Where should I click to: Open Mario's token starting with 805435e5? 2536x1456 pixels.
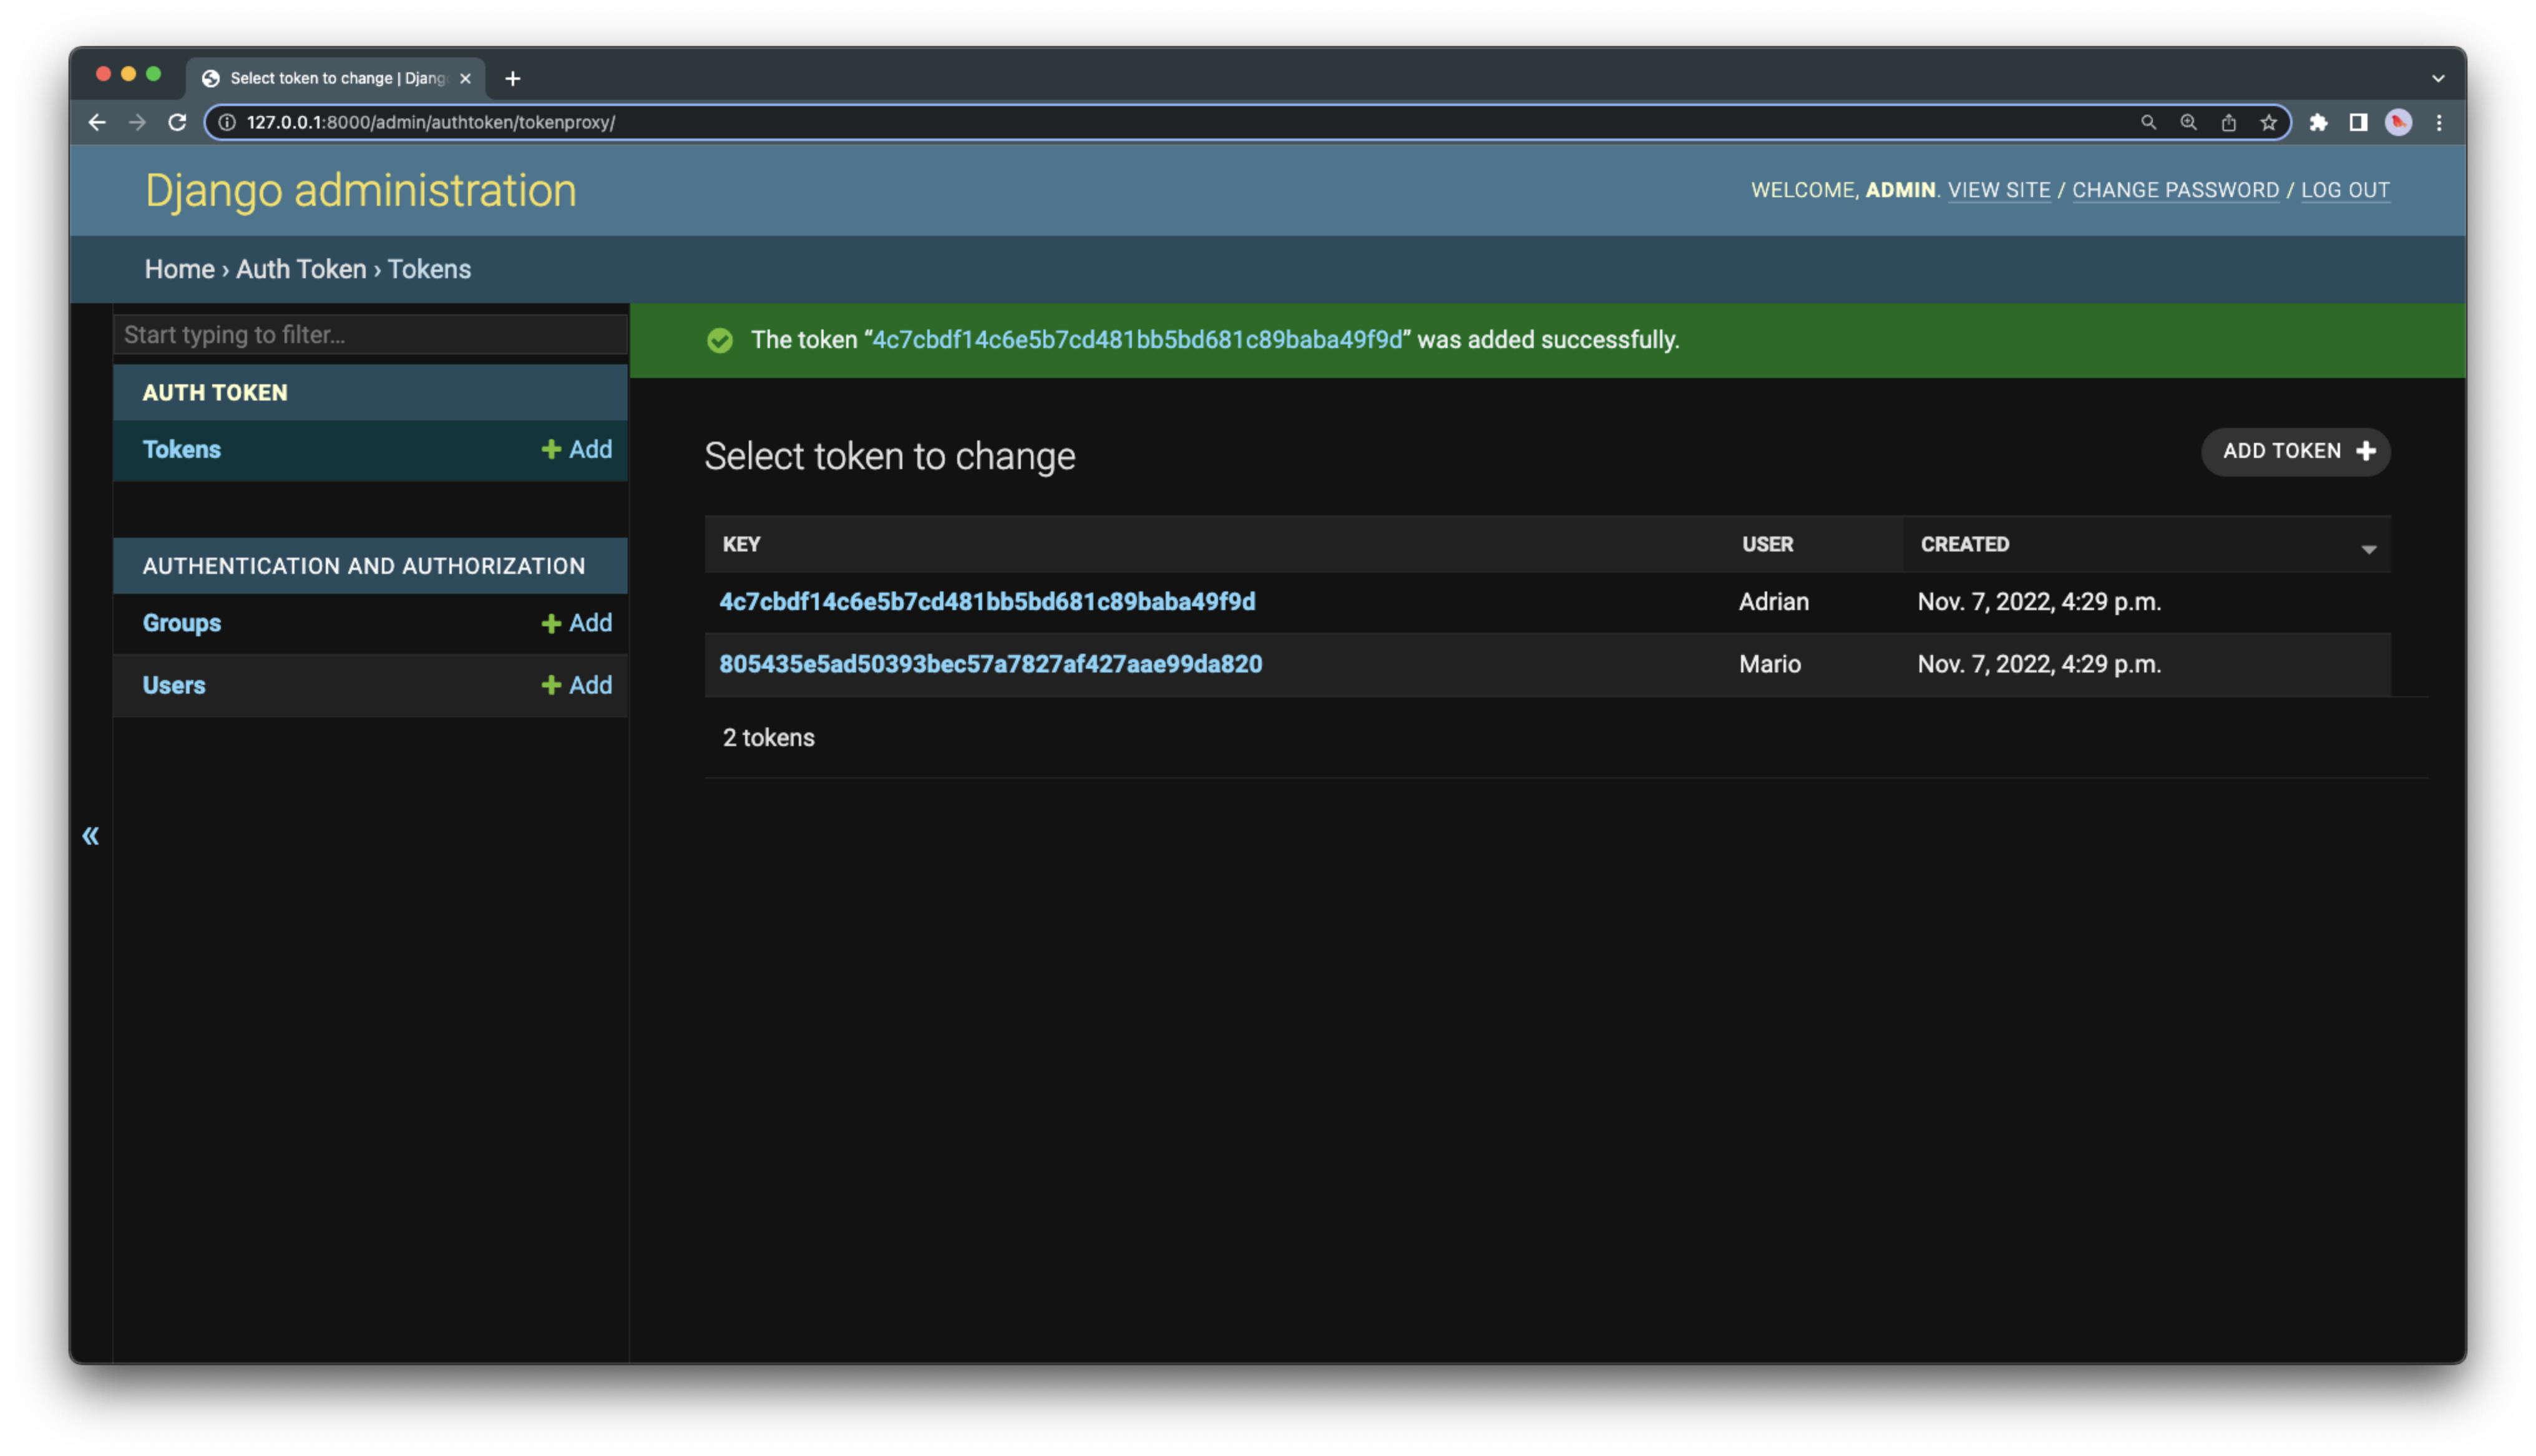(990, 664)
